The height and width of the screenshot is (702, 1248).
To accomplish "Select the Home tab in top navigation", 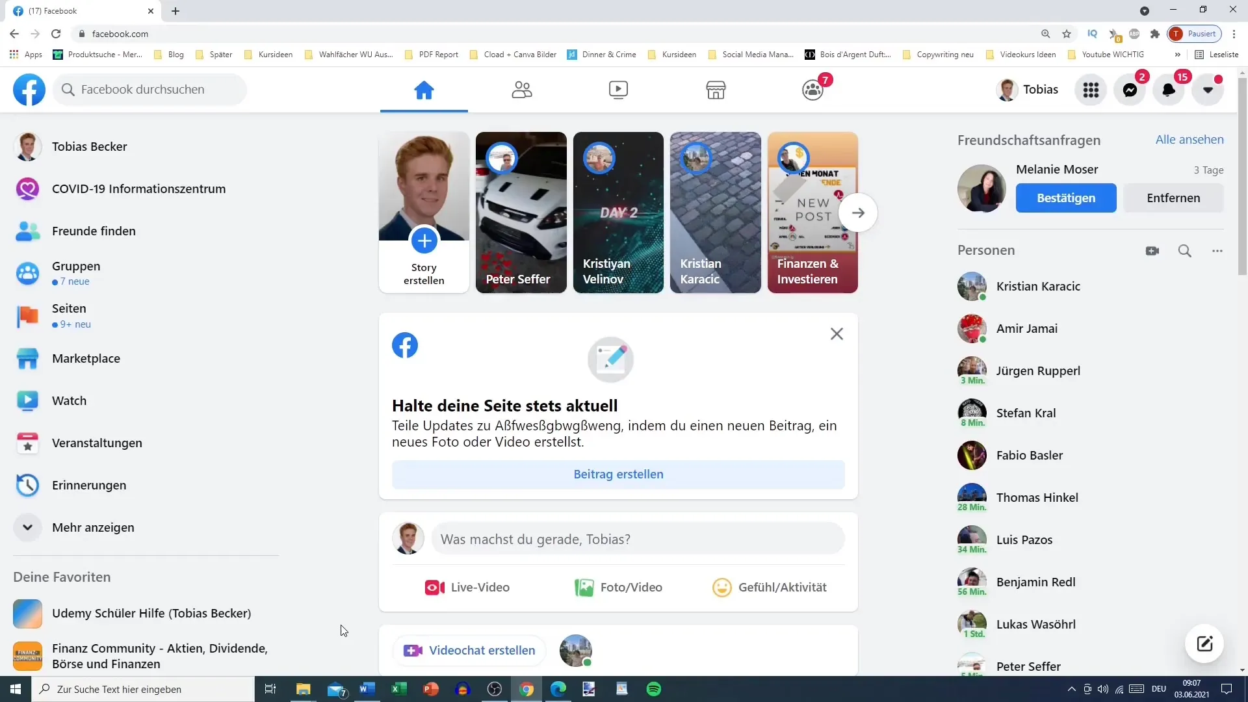I will click(x=424, y=90).
